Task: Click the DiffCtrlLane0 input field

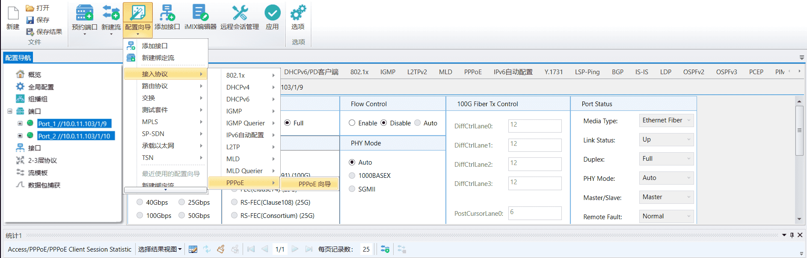Action: [x=534, y=126]
